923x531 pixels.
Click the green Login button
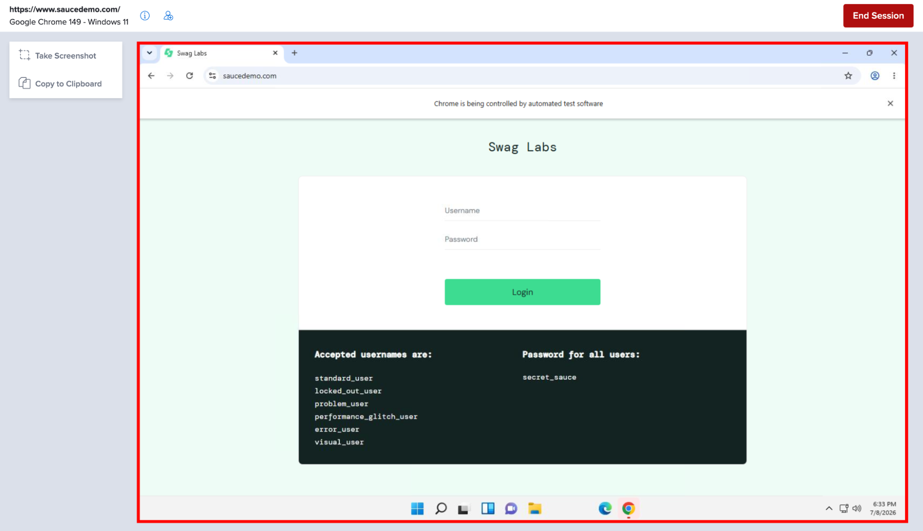click(522, 292)
